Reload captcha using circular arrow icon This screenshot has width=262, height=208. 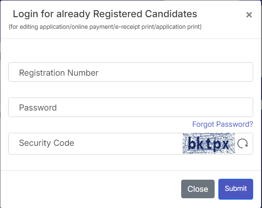[x=242, y=143]
